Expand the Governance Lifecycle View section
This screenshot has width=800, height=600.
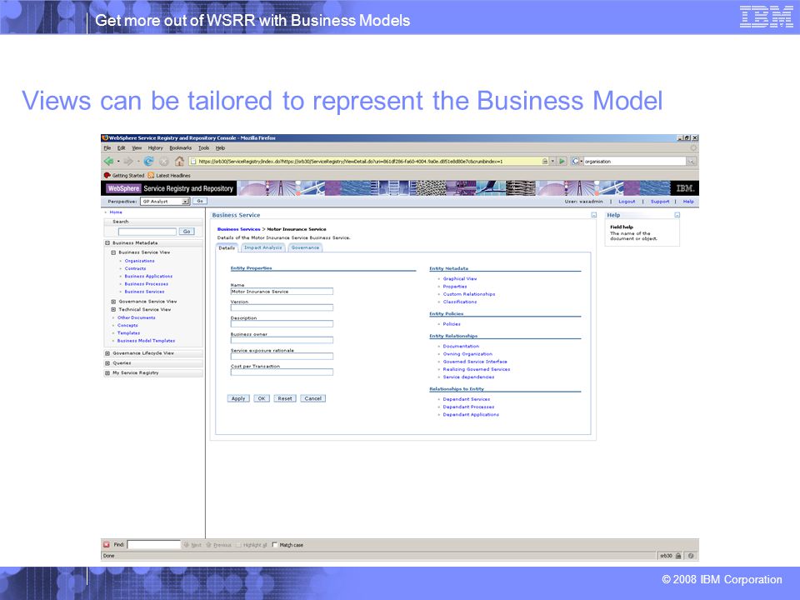tap(107, 353)
